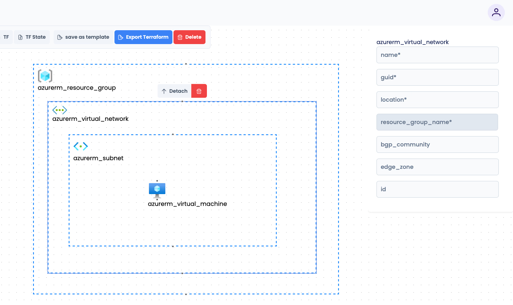Click the resource_group_name* field
The image size is (513, 305).
pos(437,122)
